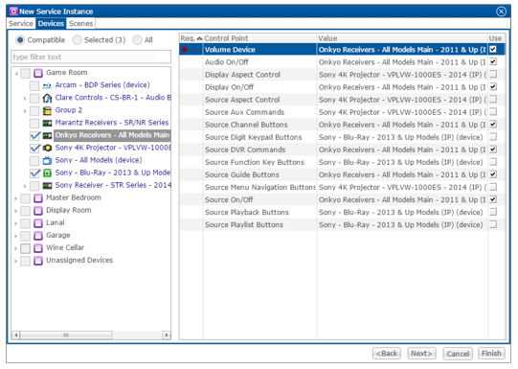518x369 pixels.
Task: Expand the Clare Controls CS-BR-1 node
Action: pyautogui.click(x=25, y=98)
